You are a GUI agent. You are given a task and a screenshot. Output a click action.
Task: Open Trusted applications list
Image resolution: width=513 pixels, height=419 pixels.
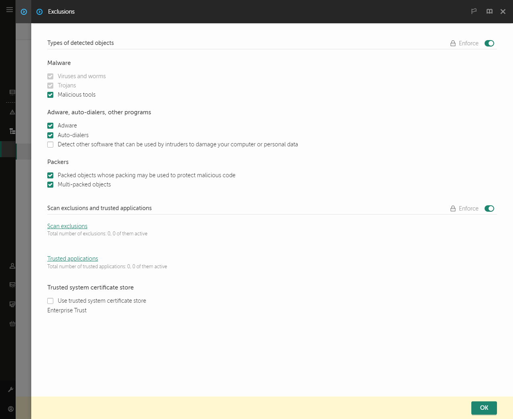(x=73, y=258)
